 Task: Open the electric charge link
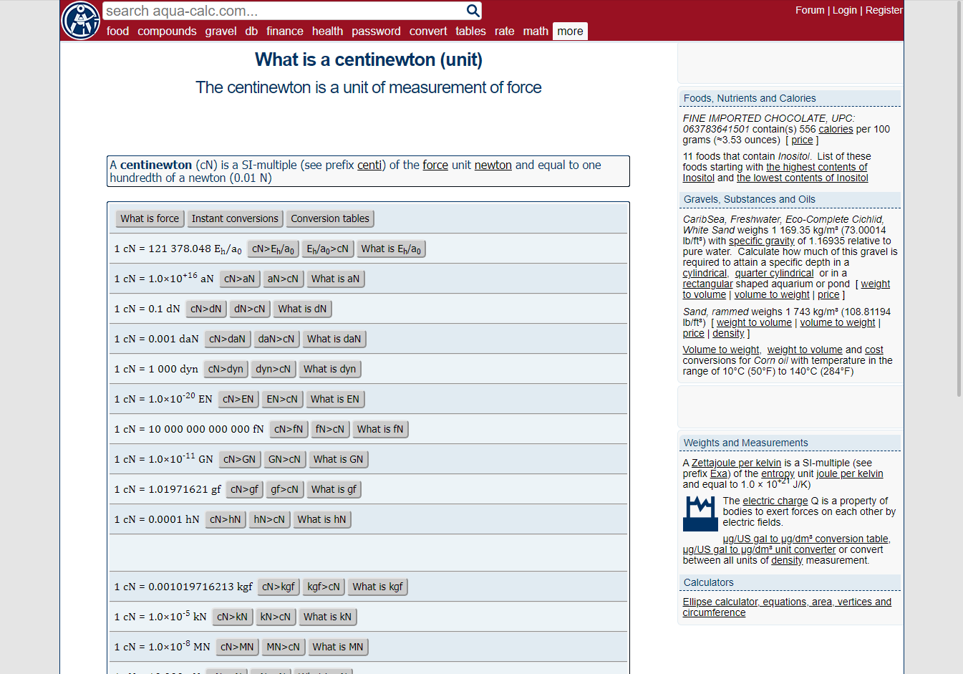775,501
